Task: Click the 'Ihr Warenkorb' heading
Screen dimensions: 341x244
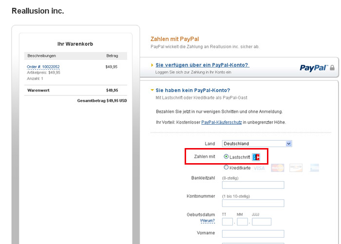Action: (x=75, y=44)
